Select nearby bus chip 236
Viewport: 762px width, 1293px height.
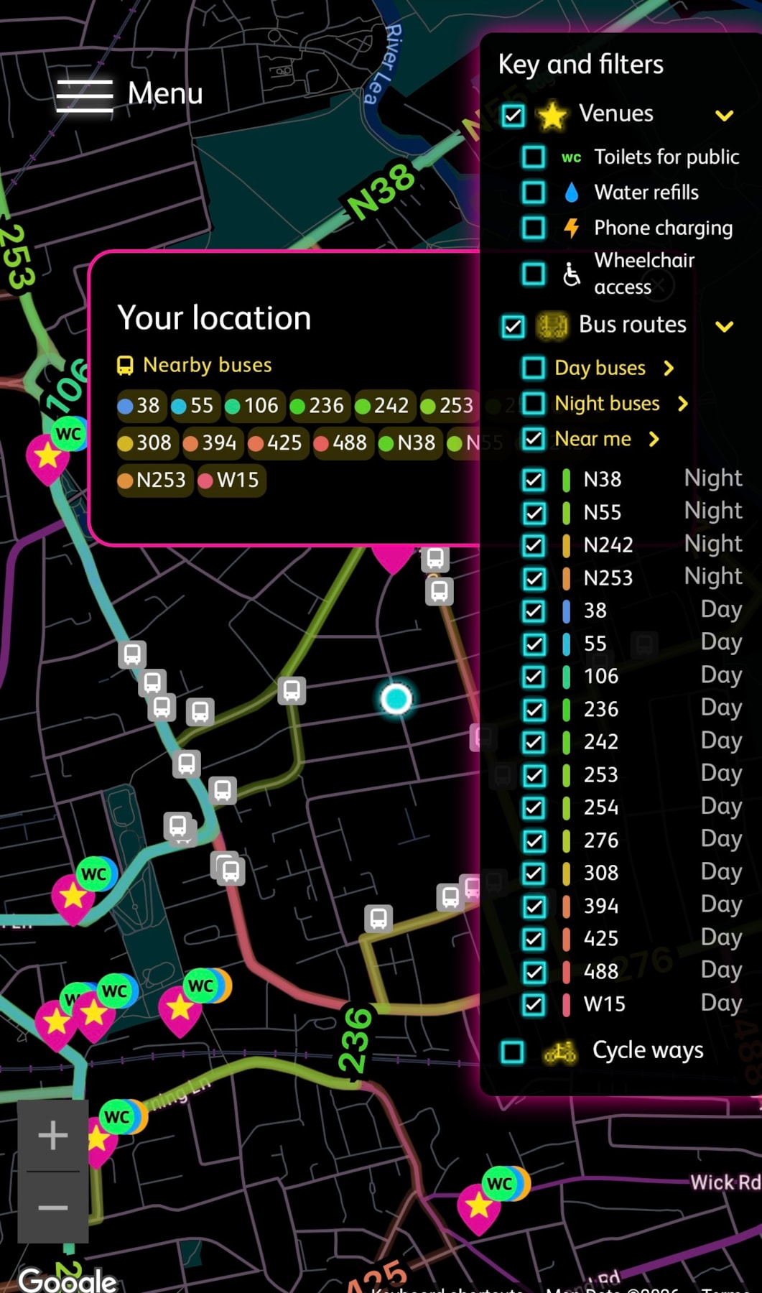(x=318, y=406)
